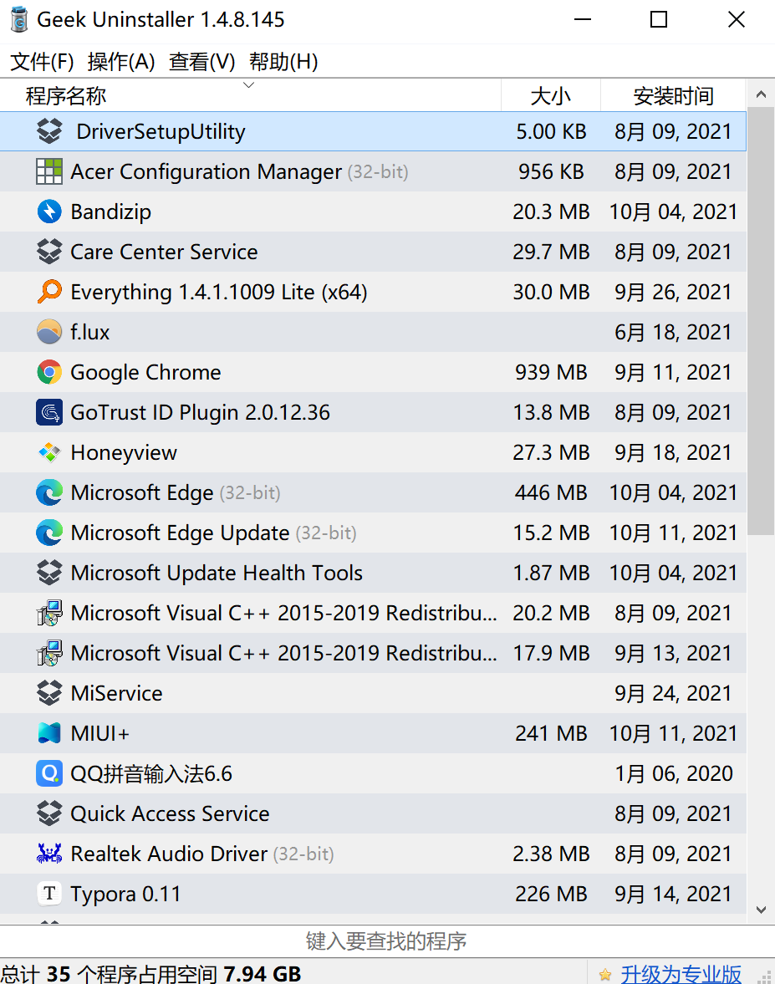
Task: Open the 帮助(H) menu
Action: point(283,62)
